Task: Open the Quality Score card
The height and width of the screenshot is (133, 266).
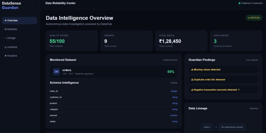Action: click(72, 41)
